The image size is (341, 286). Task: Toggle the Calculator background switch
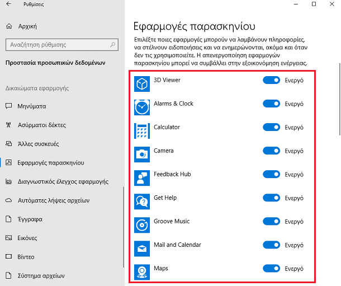pos(272,127)
